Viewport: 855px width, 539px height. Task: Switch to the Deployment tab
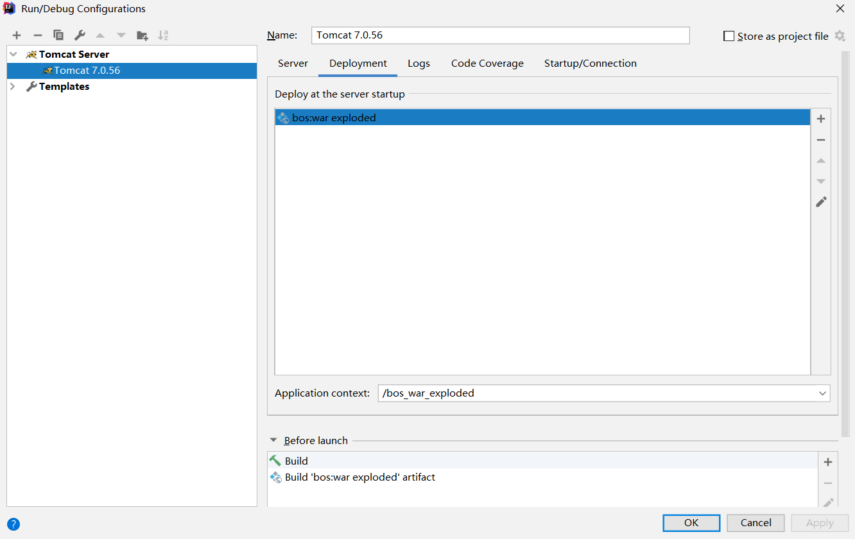pyautogui.click(x=358, y=64)
